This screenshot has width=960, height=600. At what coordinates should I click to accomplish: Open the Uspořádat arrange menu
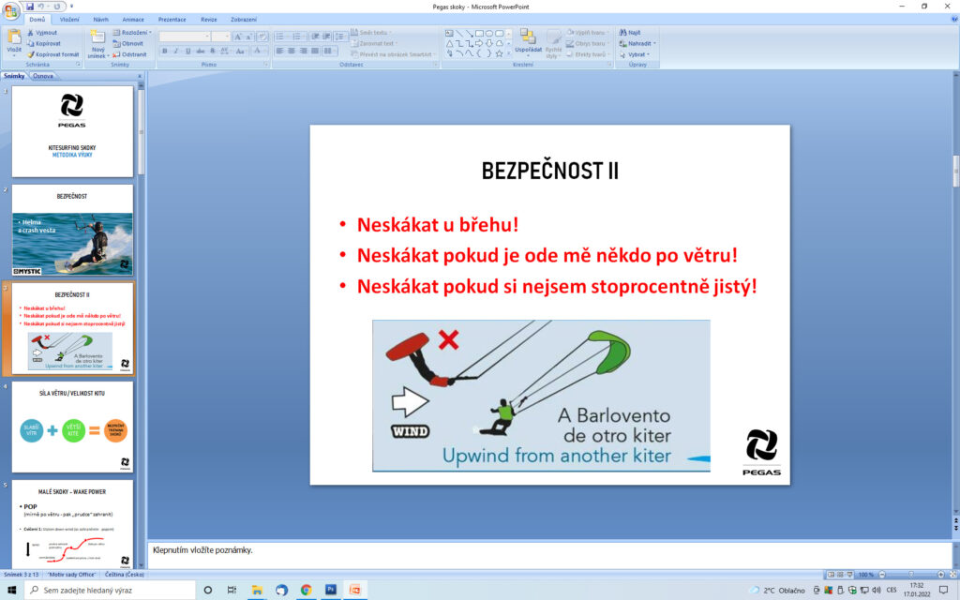(x=528, y=43)
